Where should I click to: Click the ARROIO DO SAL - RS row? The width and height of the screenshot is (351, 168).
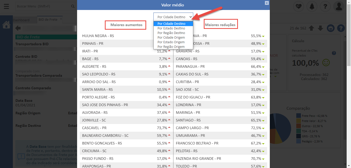[126, 82]
